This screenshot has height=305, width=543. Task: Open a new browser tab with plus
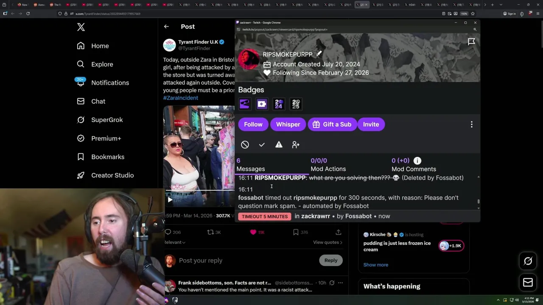click(x=492, y=5)
